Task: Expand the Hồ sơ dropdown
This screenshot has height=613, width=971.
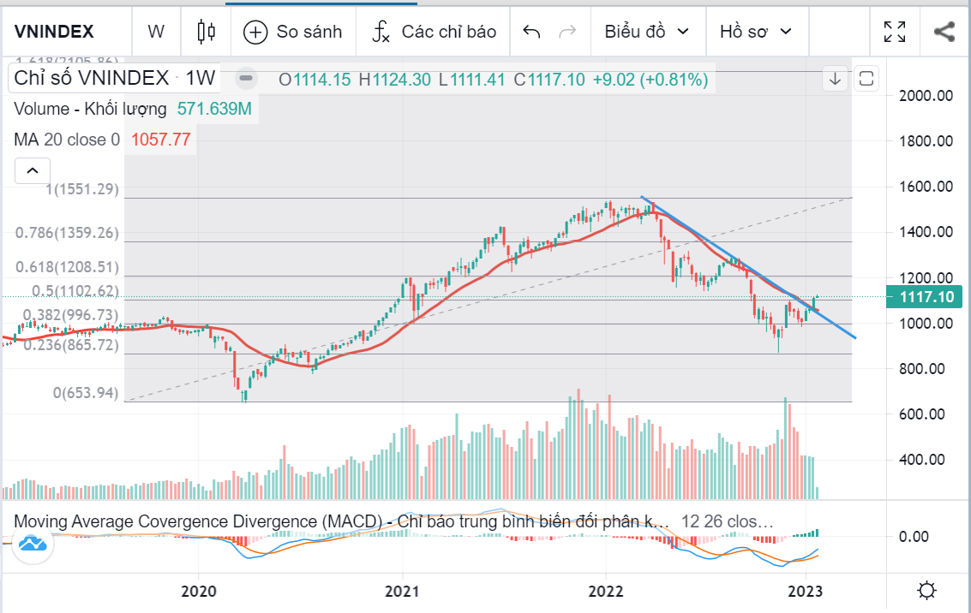Action: 756,32
